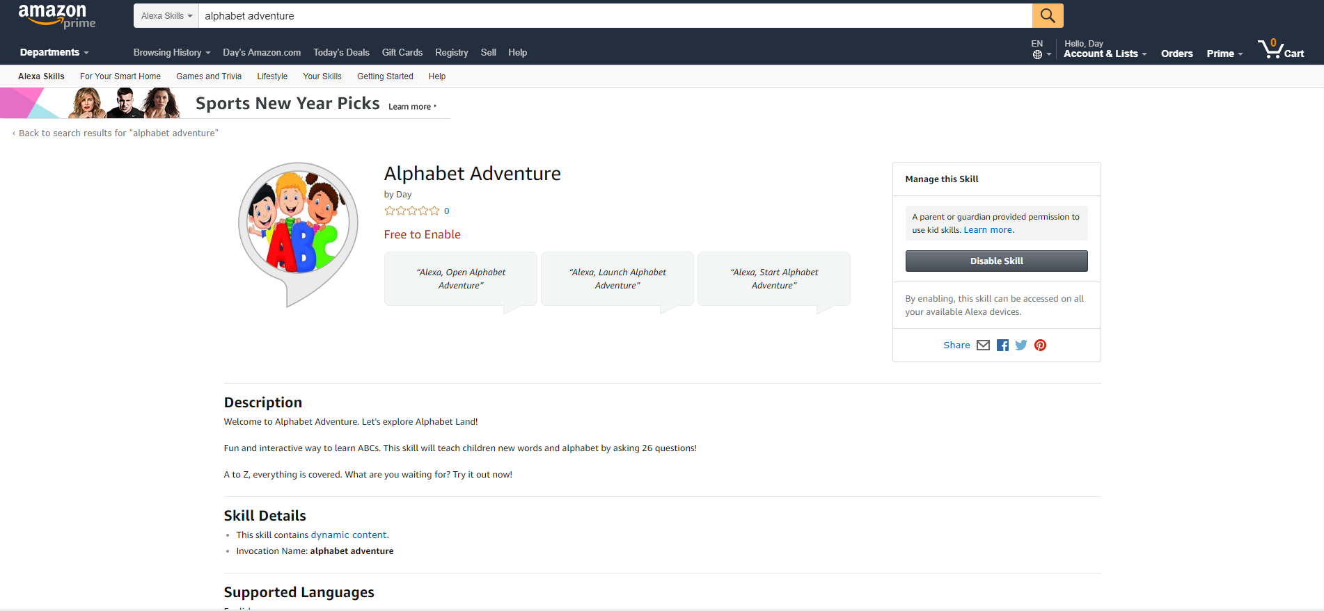Expand the Departments dropdown
Image resolution: width=1324 pixels, height=611 pixels.
tap(54, 53)
